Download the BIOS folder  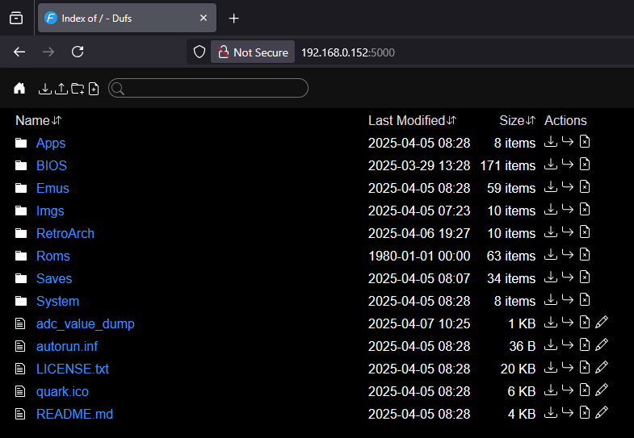tap(551, 165)
